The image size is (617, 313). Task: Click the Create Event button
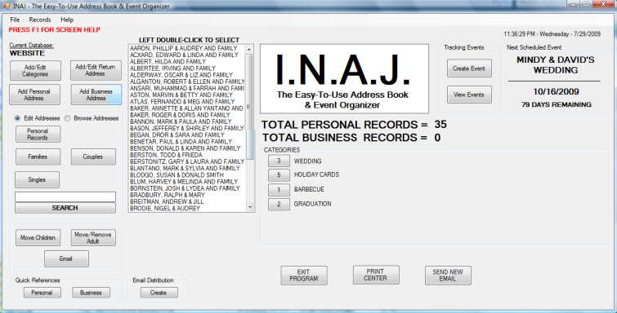[x=469, y=68]
